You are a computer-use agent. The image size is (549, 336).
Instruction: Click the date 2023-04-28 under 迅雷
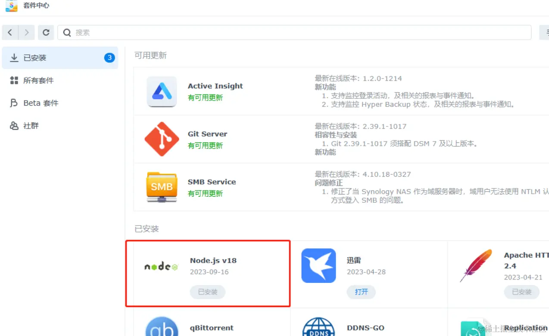[x=366, y=272]
